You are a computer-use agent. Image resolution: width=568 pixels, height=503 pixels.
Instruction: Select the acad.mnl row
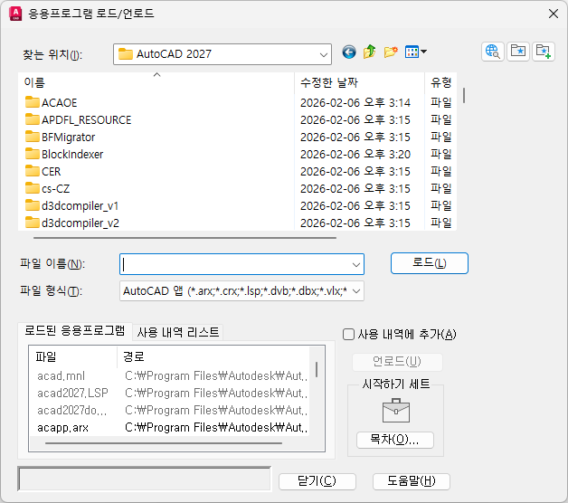(169, 375)
